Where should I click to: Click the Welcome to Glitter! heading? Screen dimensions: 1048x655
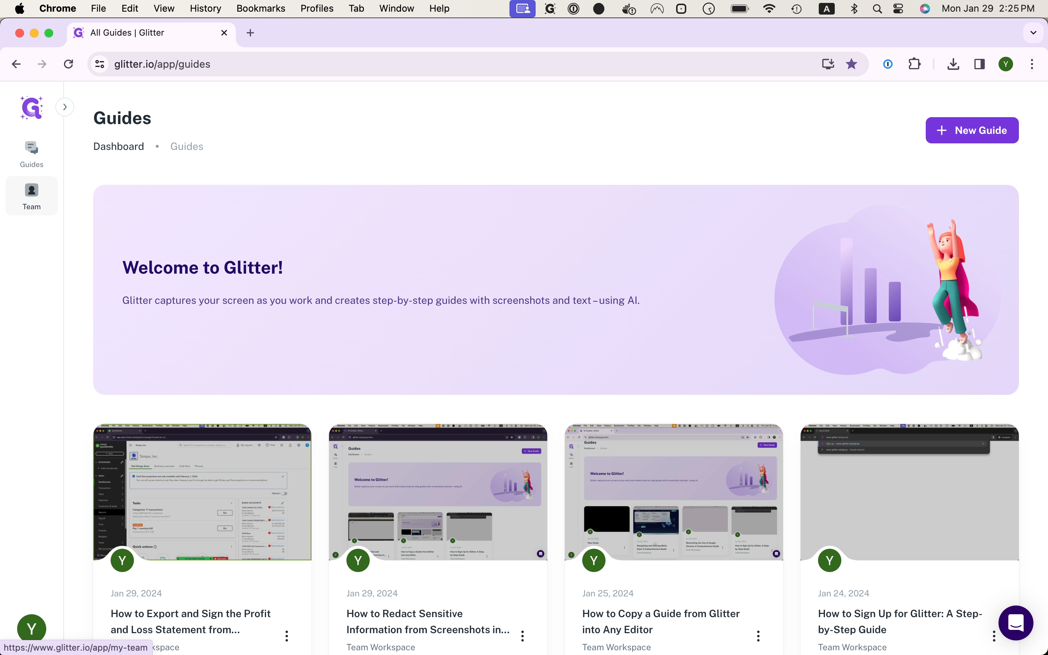coord(202,267)
